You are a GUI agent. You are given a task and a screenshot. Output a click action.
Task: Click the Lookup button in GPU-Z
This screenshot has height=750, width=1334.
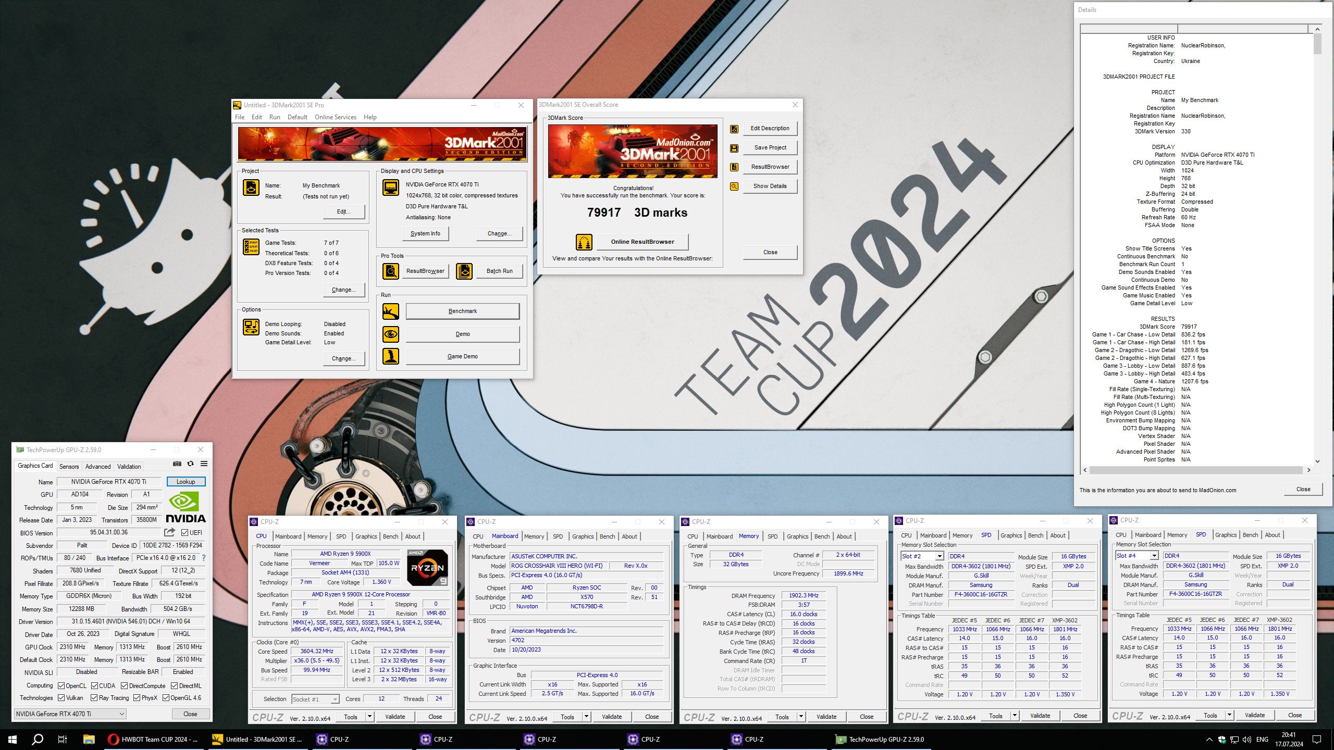(186, 482)
